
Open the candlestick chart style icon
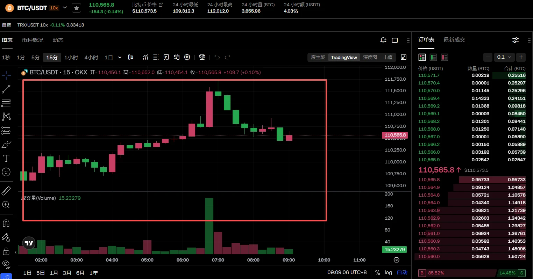point(130,57)
